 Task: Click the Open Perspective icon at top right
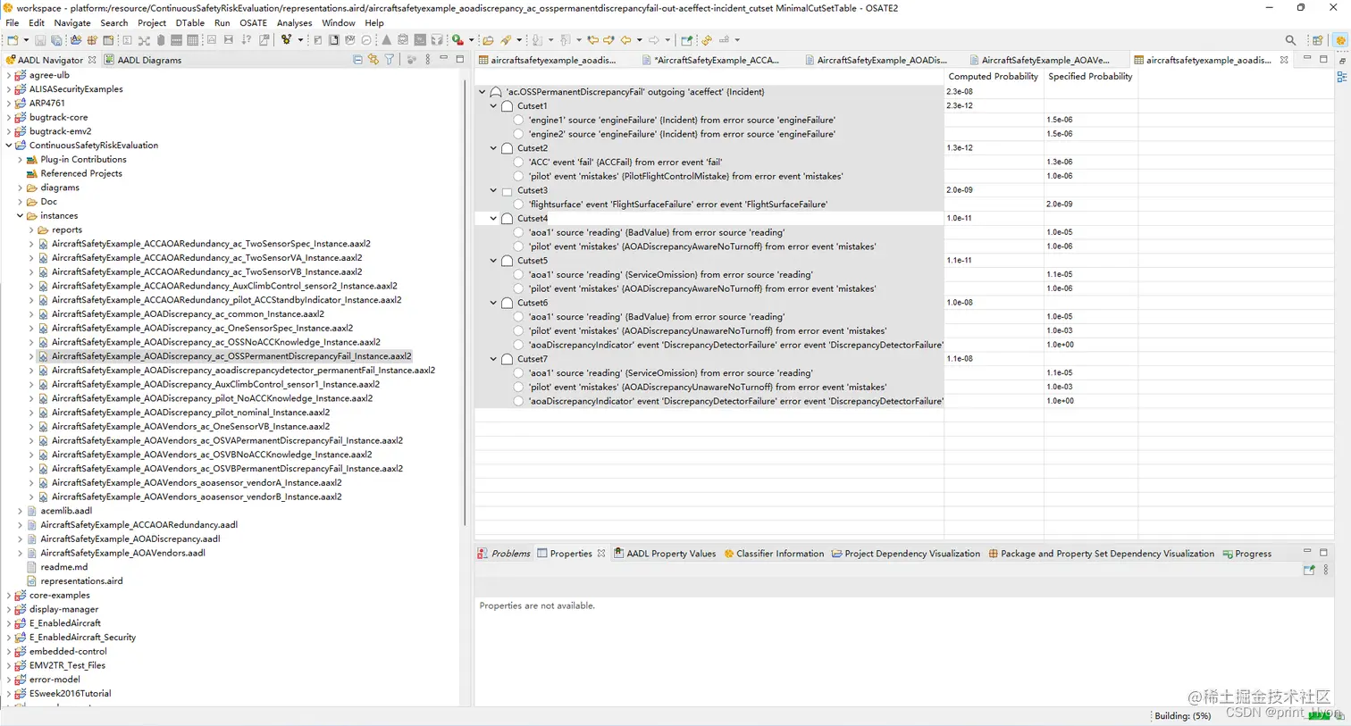(x=1317, y=40)
